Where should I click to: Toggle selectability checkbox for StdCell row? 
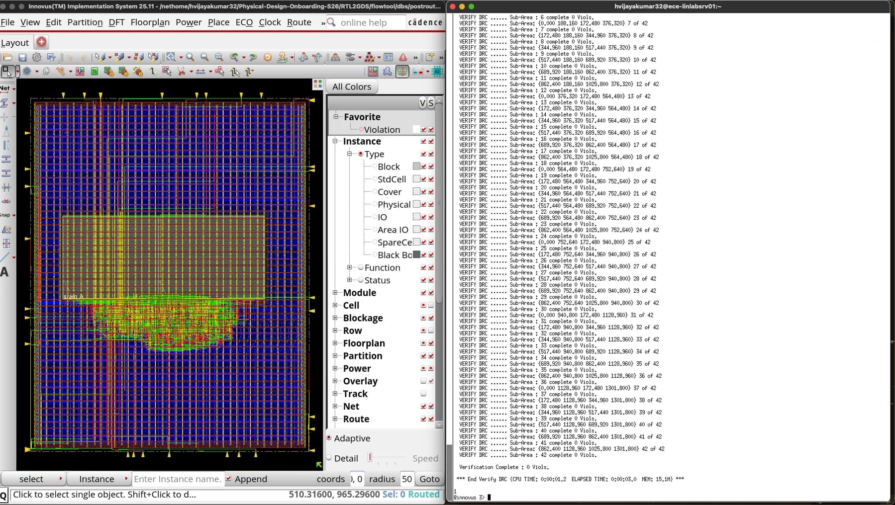pyautogui.click(x=431, y=179)
